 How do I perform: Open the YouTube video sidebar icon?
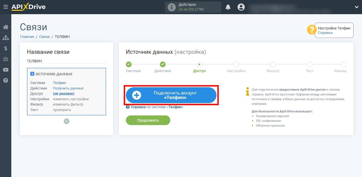(x=6, y=70)
